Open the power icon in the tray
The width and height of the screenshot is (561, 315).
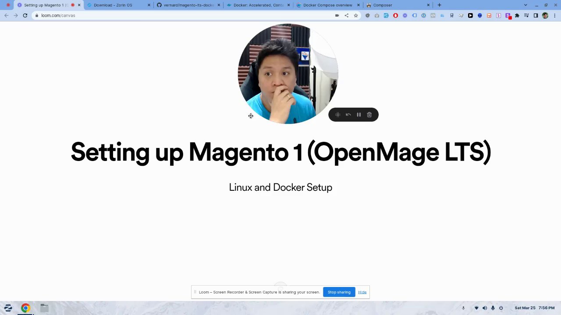[x=501, y=308]
